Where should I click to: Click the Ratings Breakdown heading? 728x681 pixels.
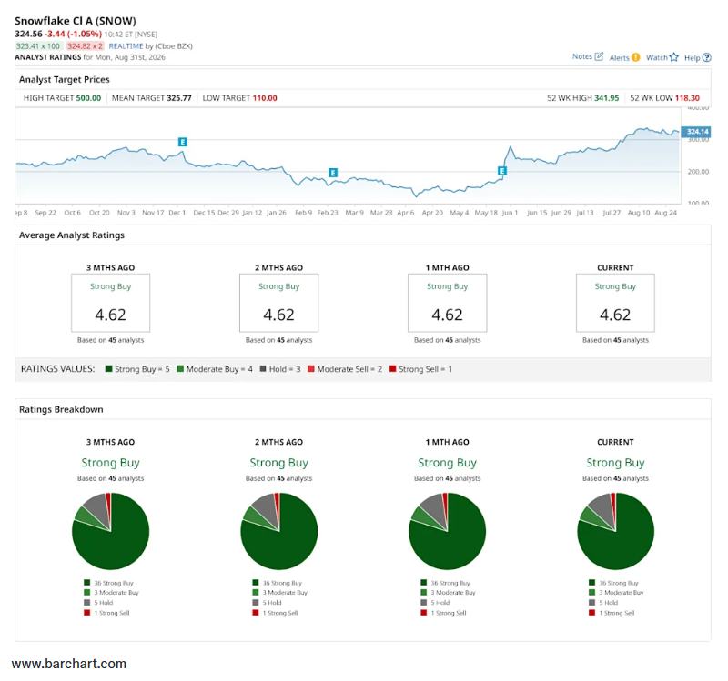[x=61, y=409]
